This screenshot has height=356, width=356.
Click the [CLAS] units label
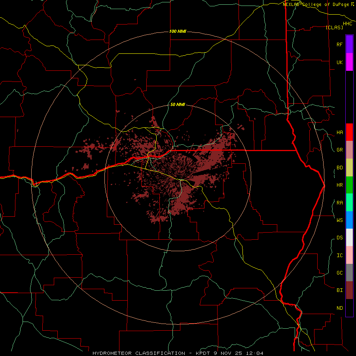pyautogui.click(x=334, y=27)
